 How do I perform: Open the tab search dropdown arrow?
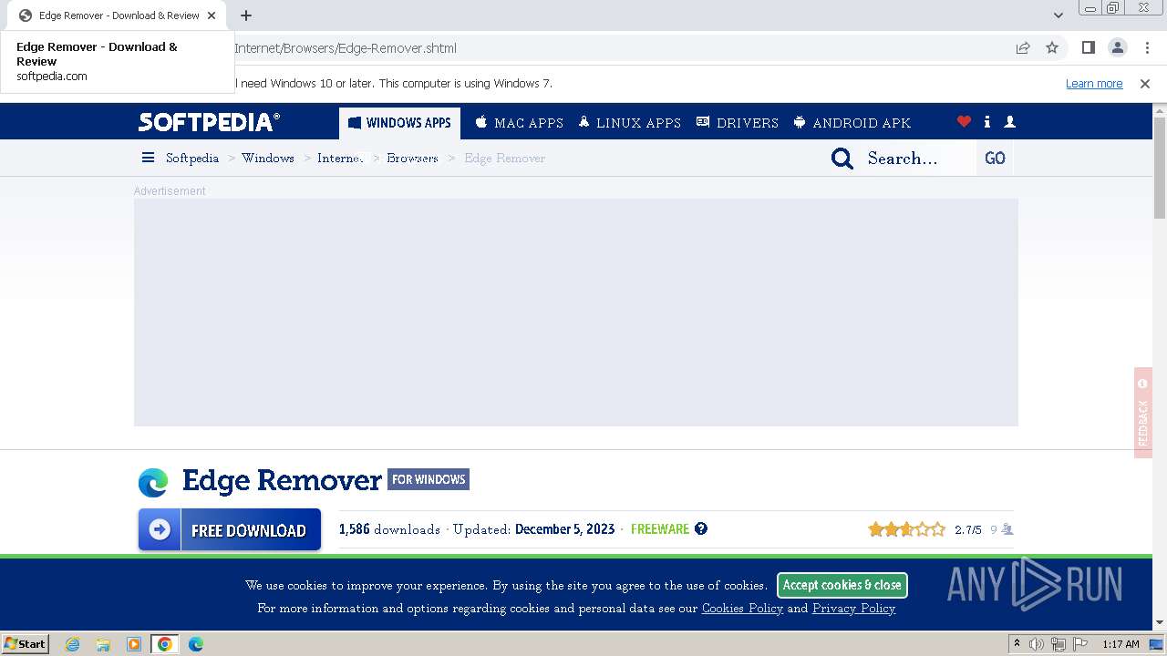[x=1059, y=15]
